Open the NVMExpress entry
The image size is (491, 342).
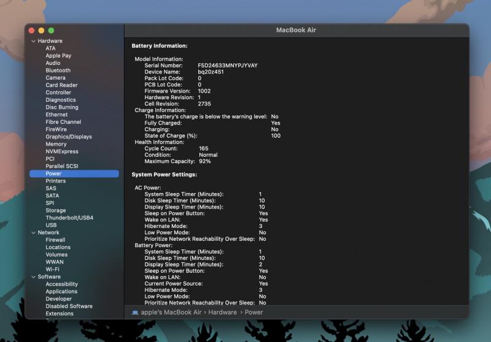click(x=62, y=151)
